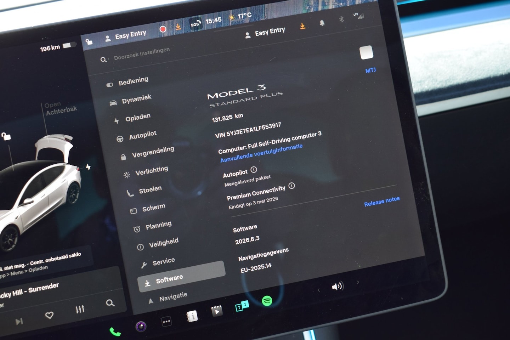Increase volume with right chevron
The width and height of the screenshot is (510, 340).
pyautogui.click(x=358, y=282)
